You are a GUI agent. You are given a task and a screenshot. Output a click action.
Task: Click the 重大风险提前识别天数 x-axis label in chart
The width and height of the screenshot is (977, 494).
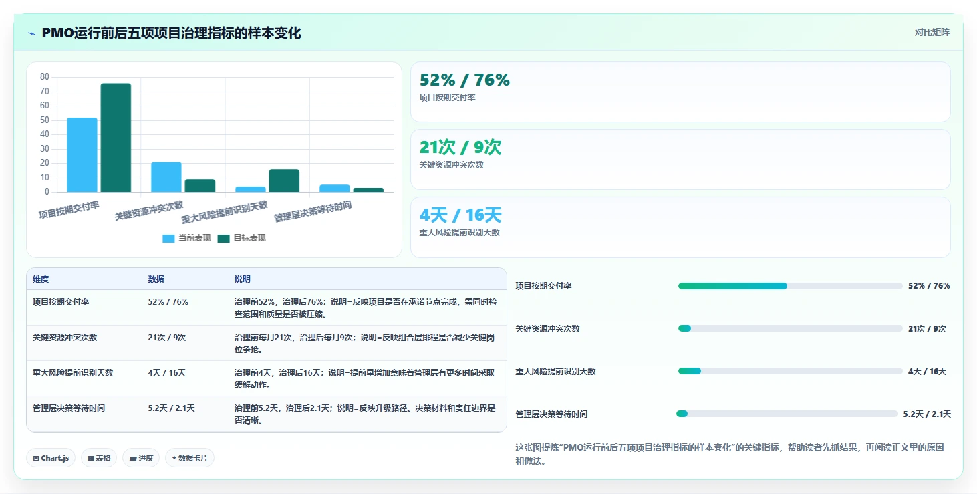pyautogui.click(x=225, y=212)
